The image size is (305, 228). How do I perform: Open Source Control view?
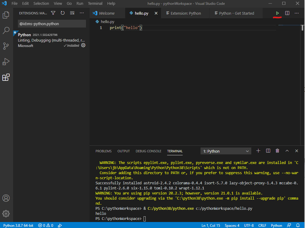point(6,46)
